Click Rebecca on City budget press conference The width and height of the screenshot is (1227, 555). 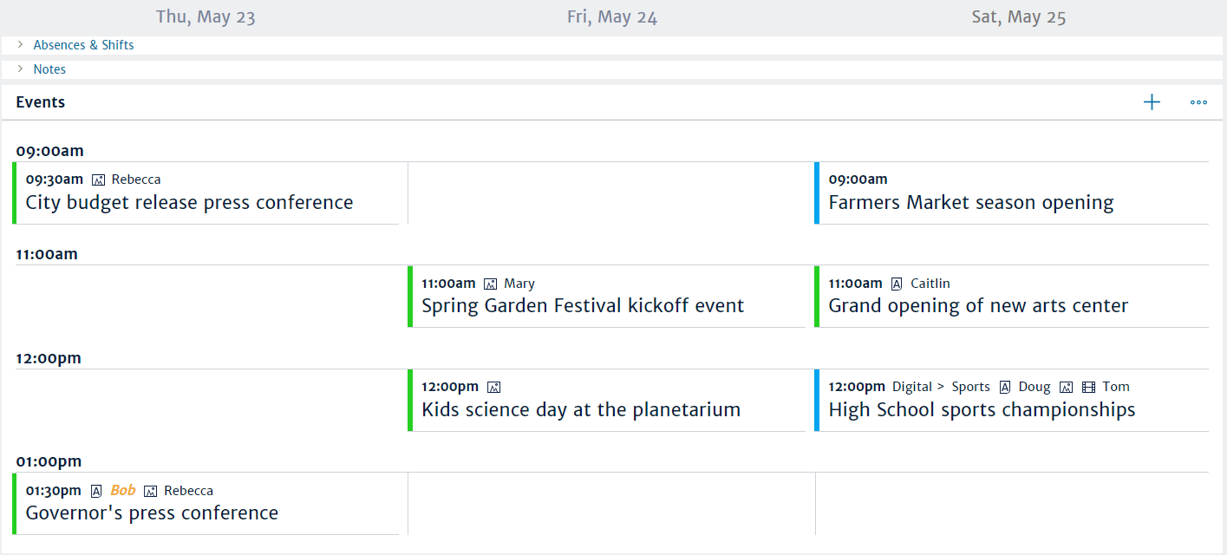(x=136, y=179)
